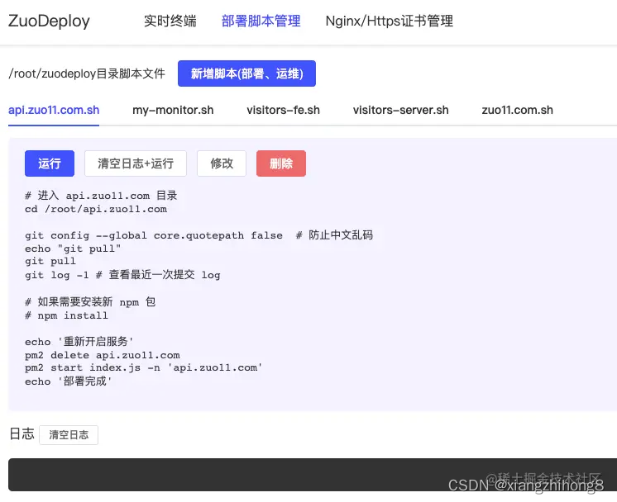Open Nginx/Https证书管理 navigation tab

pyautogui.click(x=390, y=21)
